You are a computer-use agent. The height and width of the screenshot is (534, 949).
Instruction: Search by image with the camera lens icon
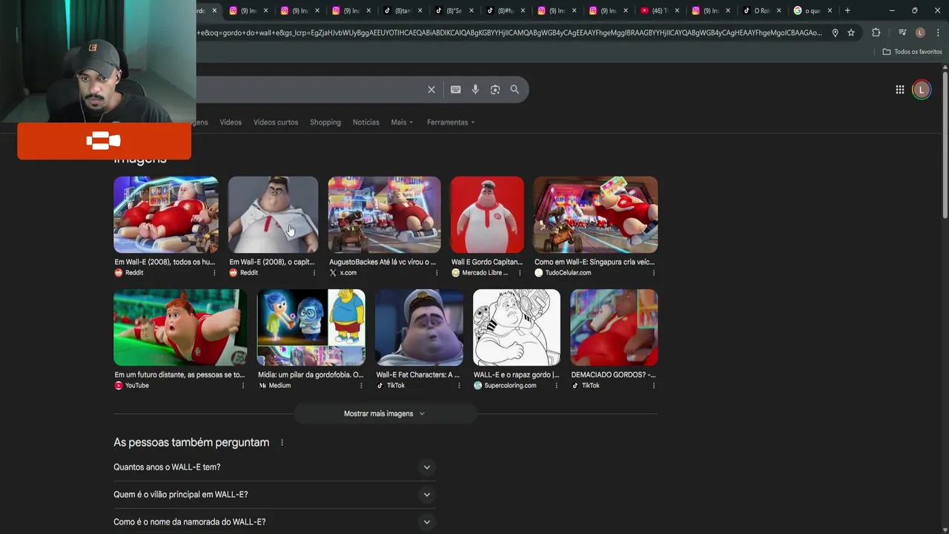click(495, 90)
